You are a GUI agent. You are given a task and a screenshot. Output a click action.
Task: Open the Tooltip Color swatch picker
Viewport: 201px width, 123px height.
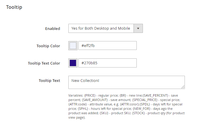(x=73, y=46)
